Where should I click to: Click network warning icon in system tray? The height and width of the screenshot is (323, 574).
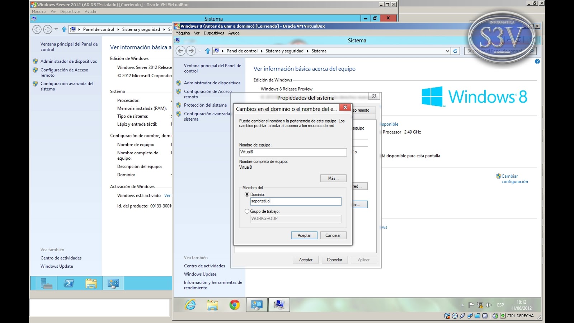click(x=480, y=305)
